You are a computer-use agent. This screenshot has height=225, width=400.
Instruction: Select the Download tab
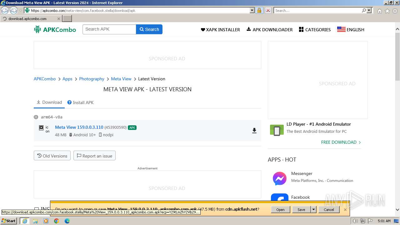[x=49, y=102]
